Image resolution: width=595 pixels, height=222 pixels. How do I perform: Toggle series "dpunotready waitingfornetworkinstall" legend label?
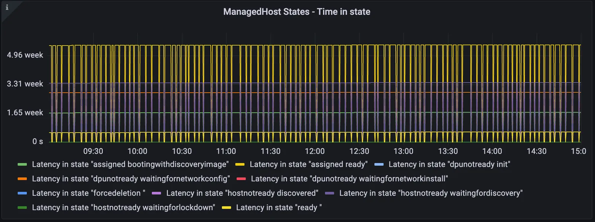349,179
